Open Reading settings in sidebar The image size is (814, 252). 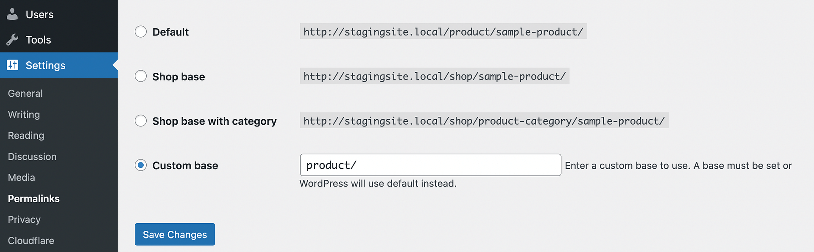tap(26, 135)
